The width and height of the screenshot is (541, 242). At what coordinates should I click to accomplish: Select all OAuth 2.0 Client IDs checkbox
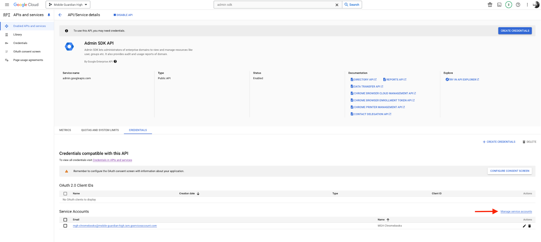pyautogui.click(x=65, y=194)
